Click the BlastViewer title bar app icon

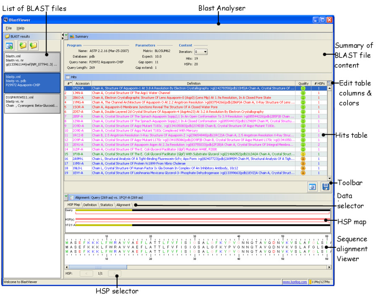pos(6,20)
